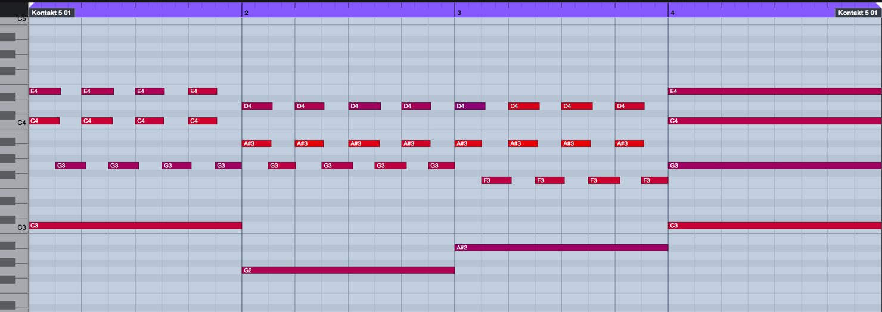Select the fourth A#3 note in bar 2
The height and width of the screenshot is (312, 882).
point(416,143)
